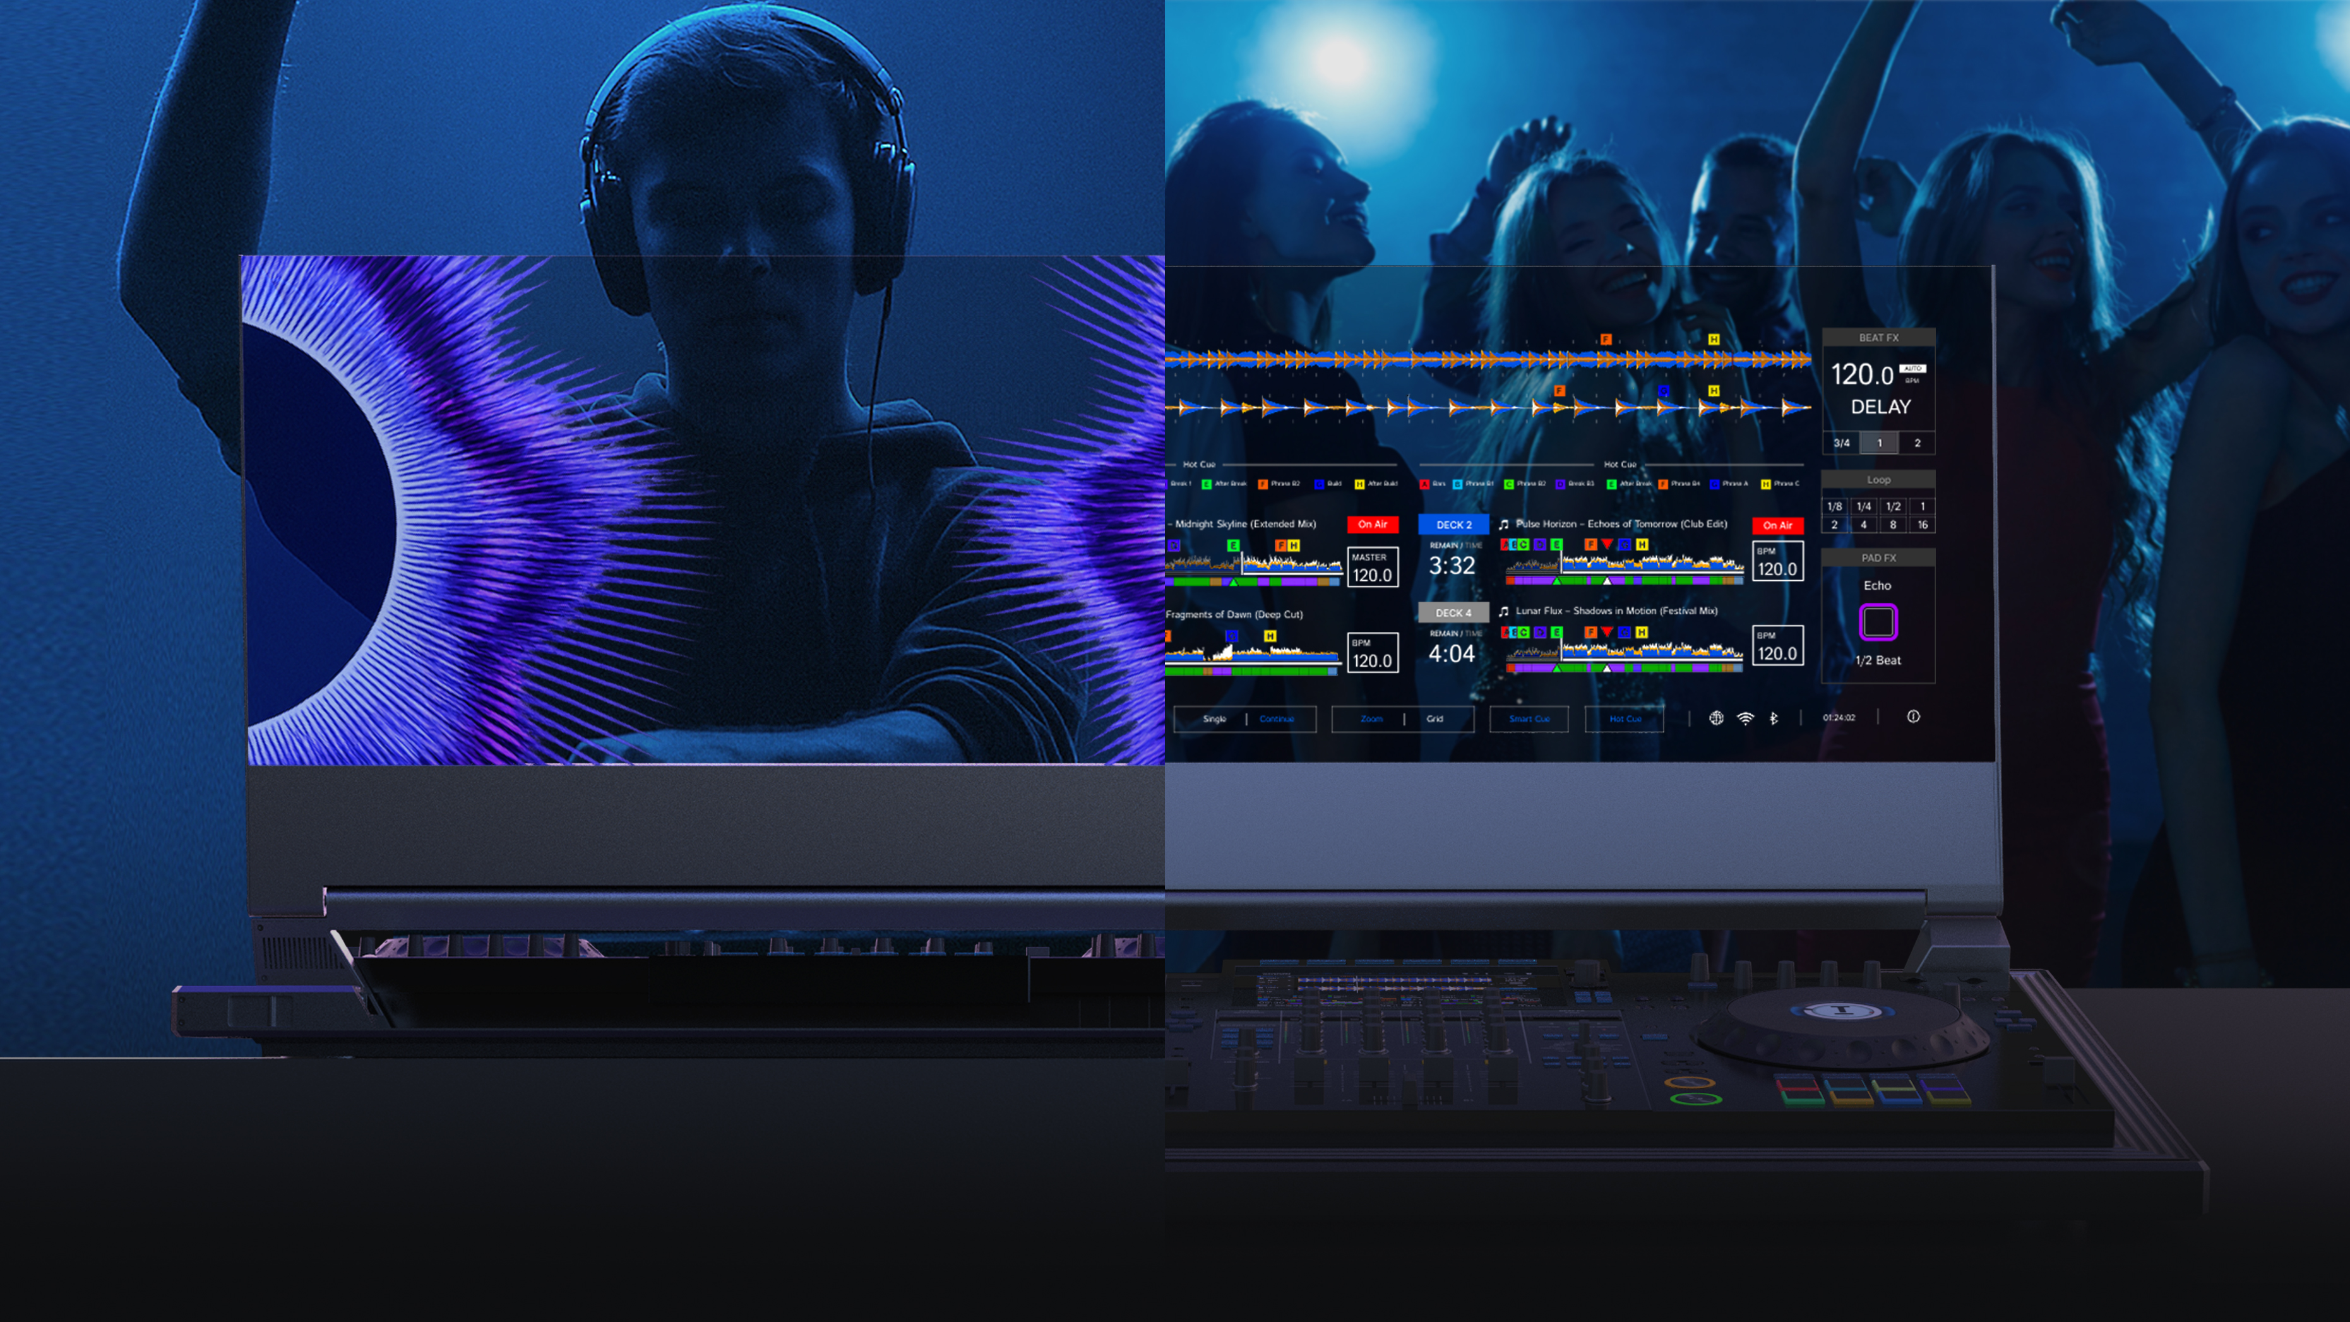Switch play mode to Continue
Screen dimensions: 2350x1322
[x=1276, y=719]
